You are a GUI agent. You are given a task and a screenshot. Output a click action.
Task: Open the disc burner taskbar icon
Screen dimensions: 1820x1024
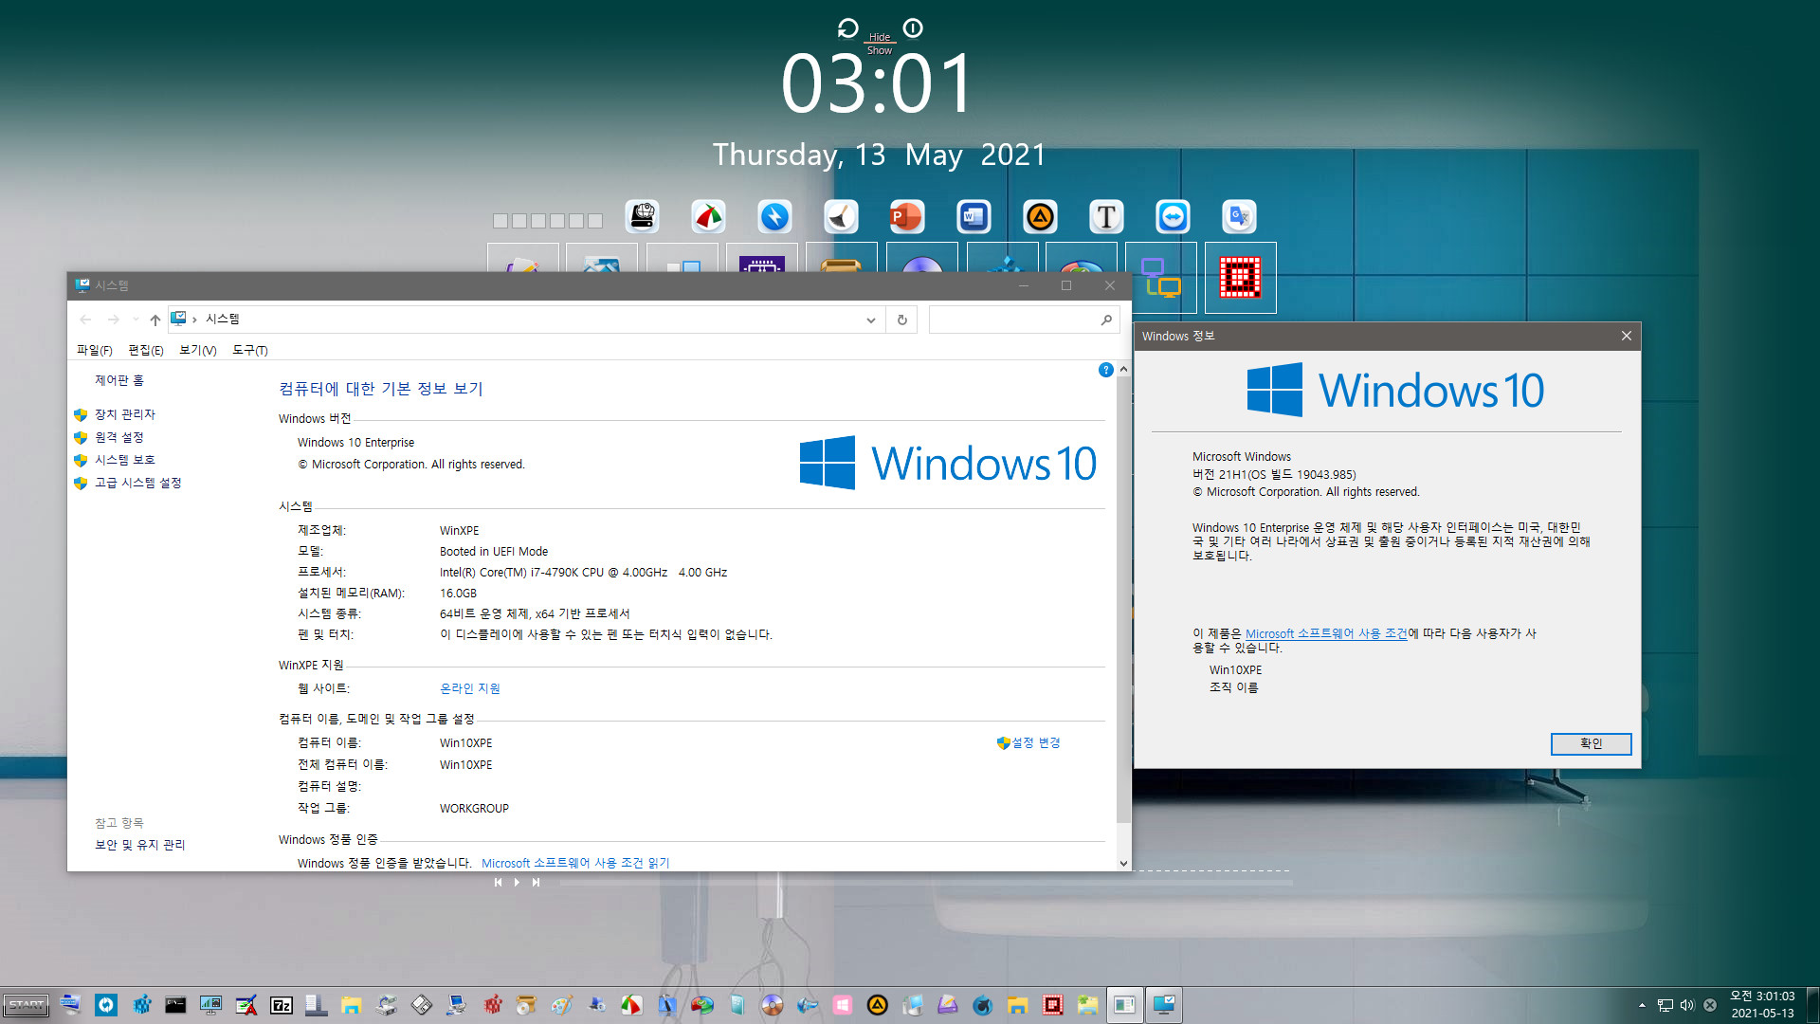(x=772, y=1005)
